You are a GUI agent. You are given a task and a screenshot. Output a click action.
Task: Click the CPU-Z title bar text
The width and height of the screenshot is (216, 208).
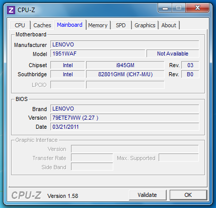(26, 10)
